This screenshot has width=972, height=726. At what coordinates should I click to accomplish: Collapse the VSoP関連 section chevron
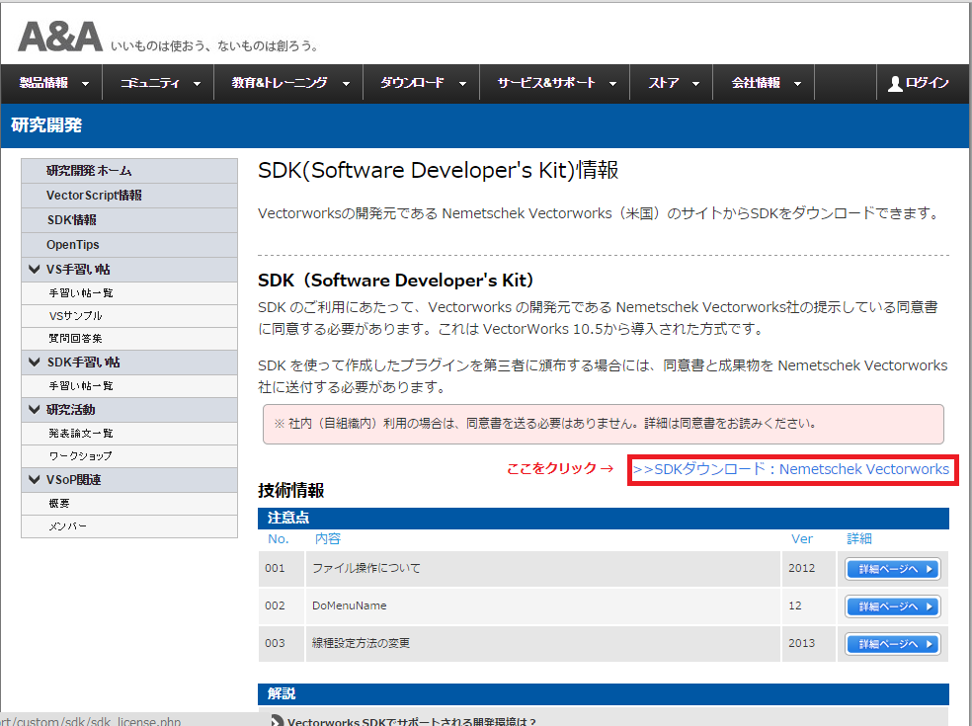coord(35,479)
